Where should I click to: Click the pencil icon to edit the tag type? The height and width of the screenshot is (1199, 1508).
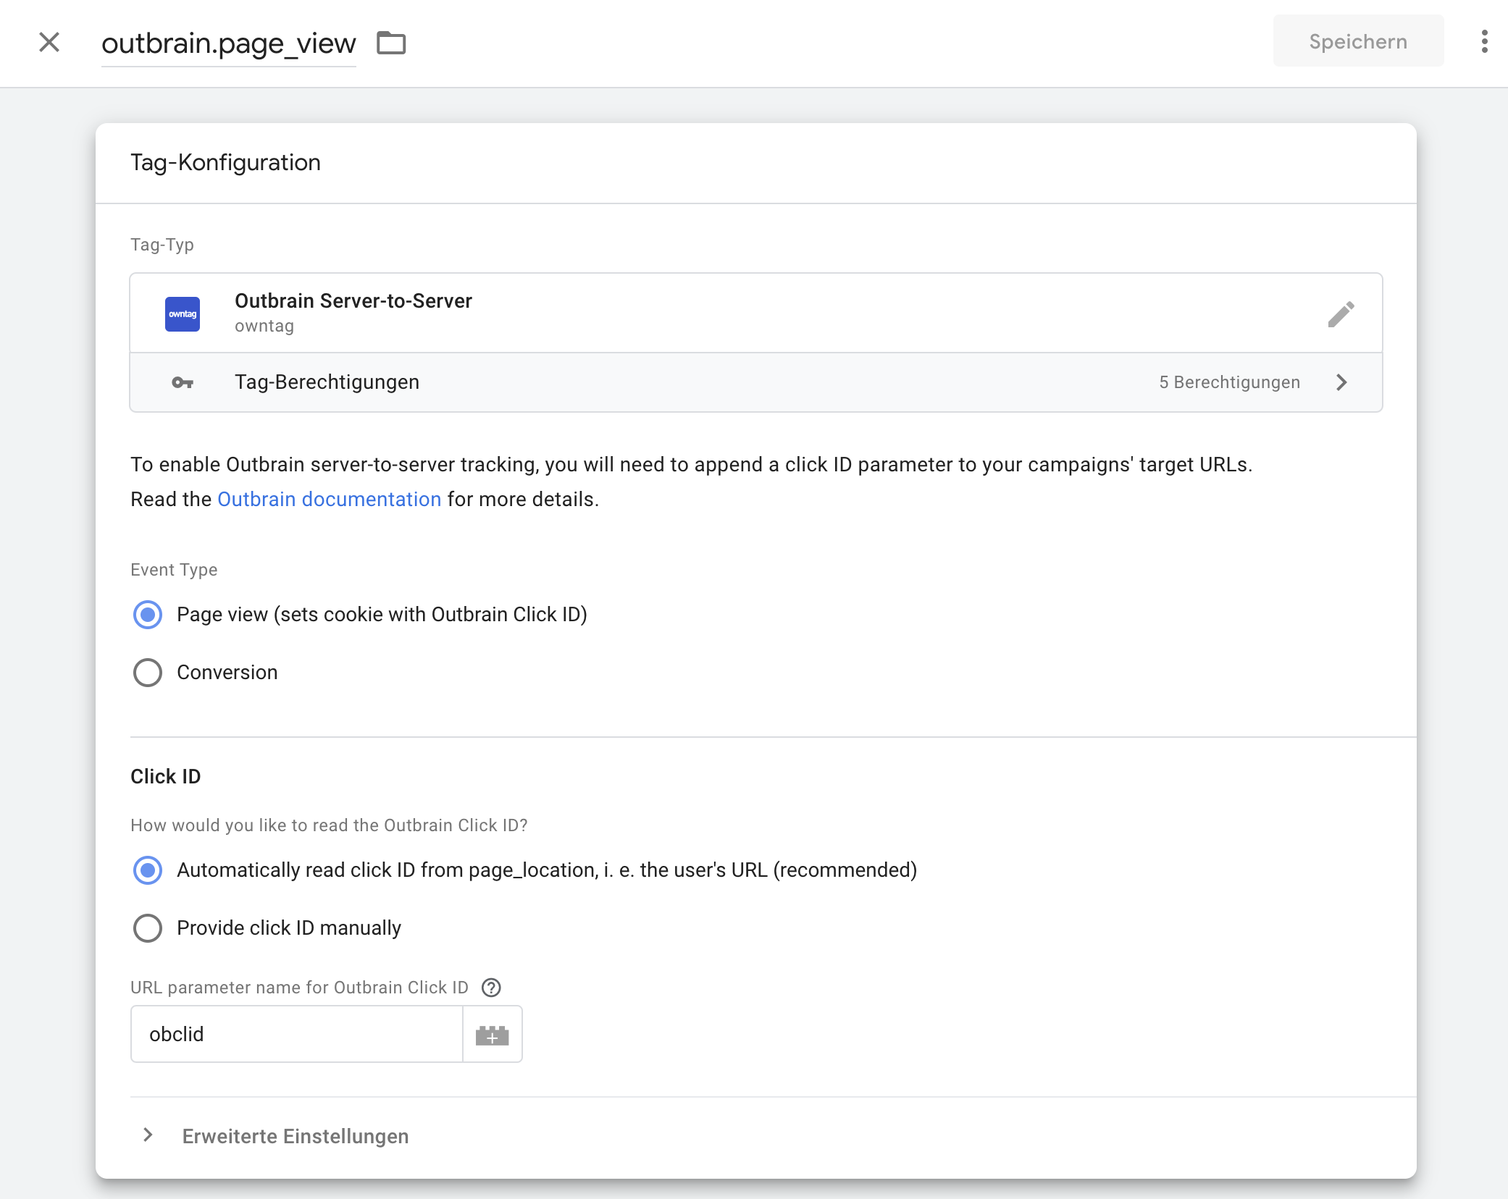tap(1341, 314)
